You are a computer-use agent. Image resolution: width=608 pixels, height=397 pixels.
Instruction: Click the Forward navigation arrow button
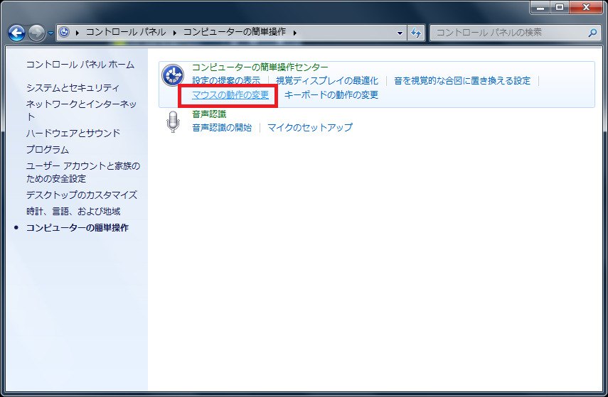pyautogui.click(x=37, y=33)
